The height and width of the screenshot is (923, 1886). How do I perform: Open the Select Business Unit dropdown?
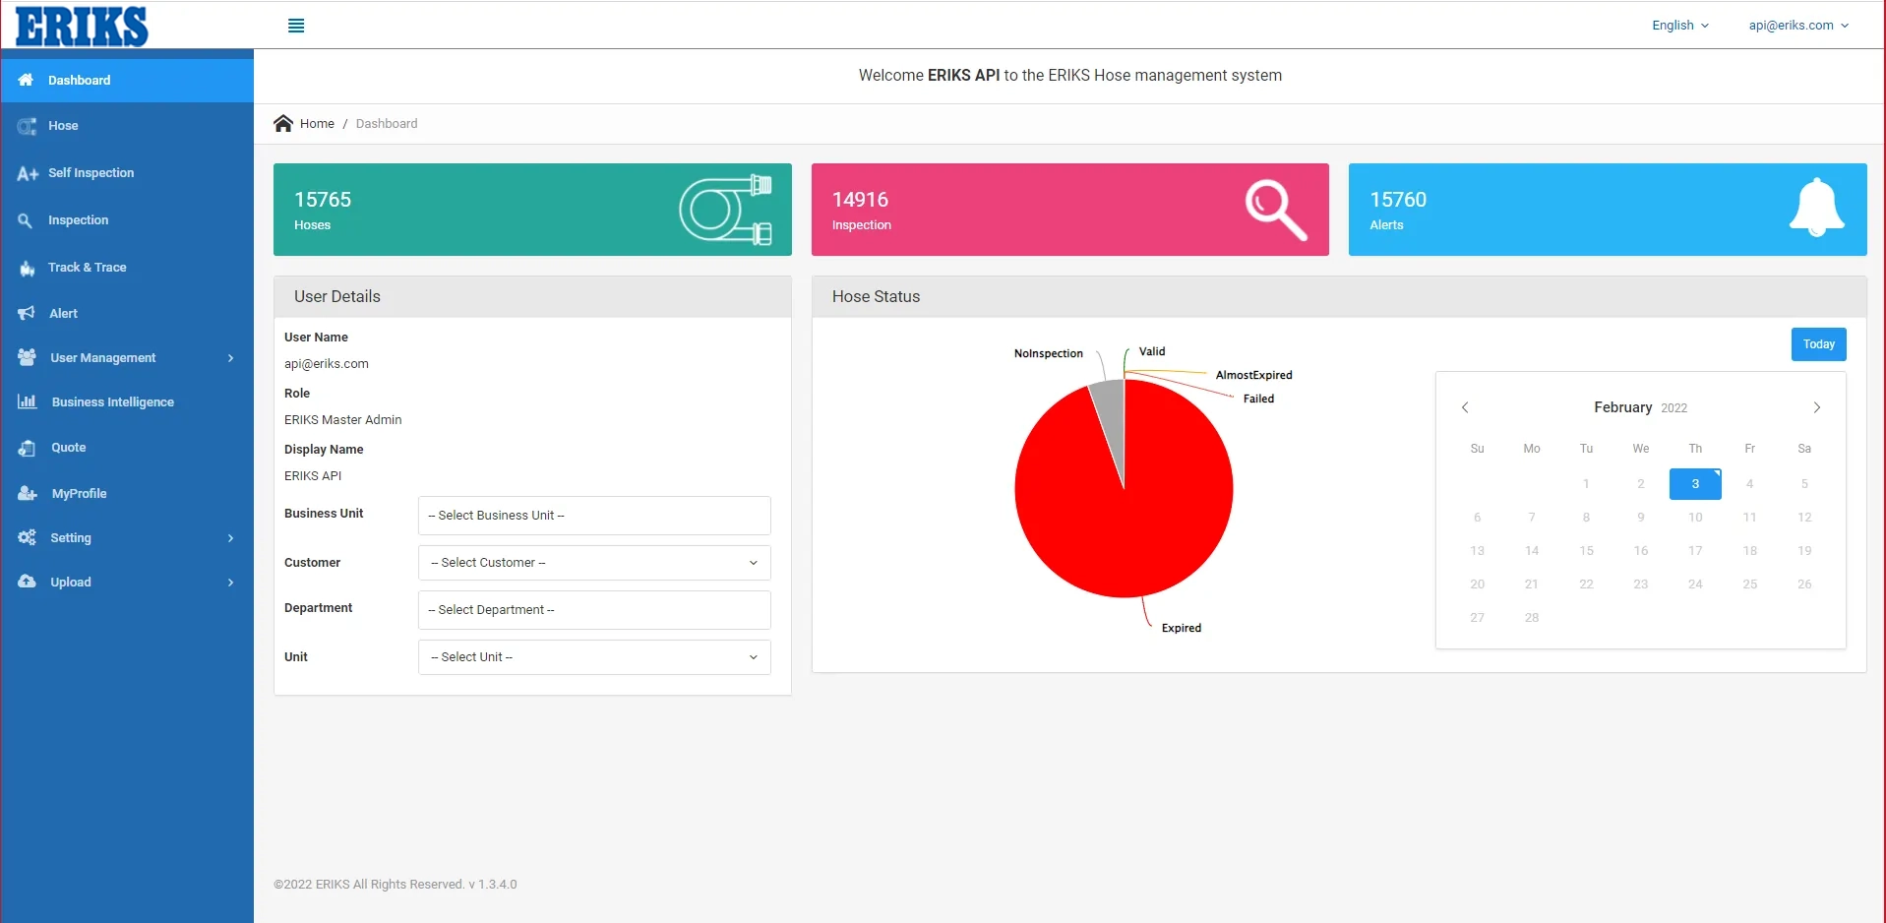click(x=594, y=516)
